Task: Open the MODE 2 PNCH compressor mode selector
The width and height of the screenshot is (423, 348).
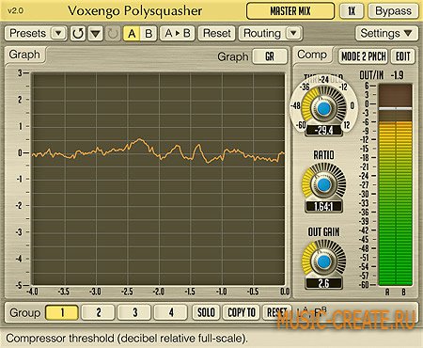Action: (364, 56)
